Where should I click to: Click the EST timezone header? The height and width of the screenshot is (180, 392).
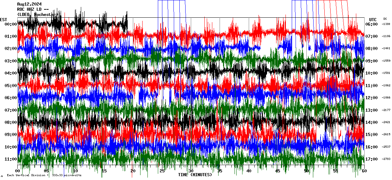click(3, 19)
